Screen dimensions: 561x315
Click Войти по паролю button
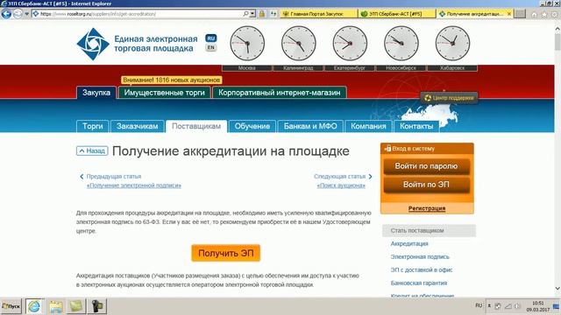coord(427,166)
